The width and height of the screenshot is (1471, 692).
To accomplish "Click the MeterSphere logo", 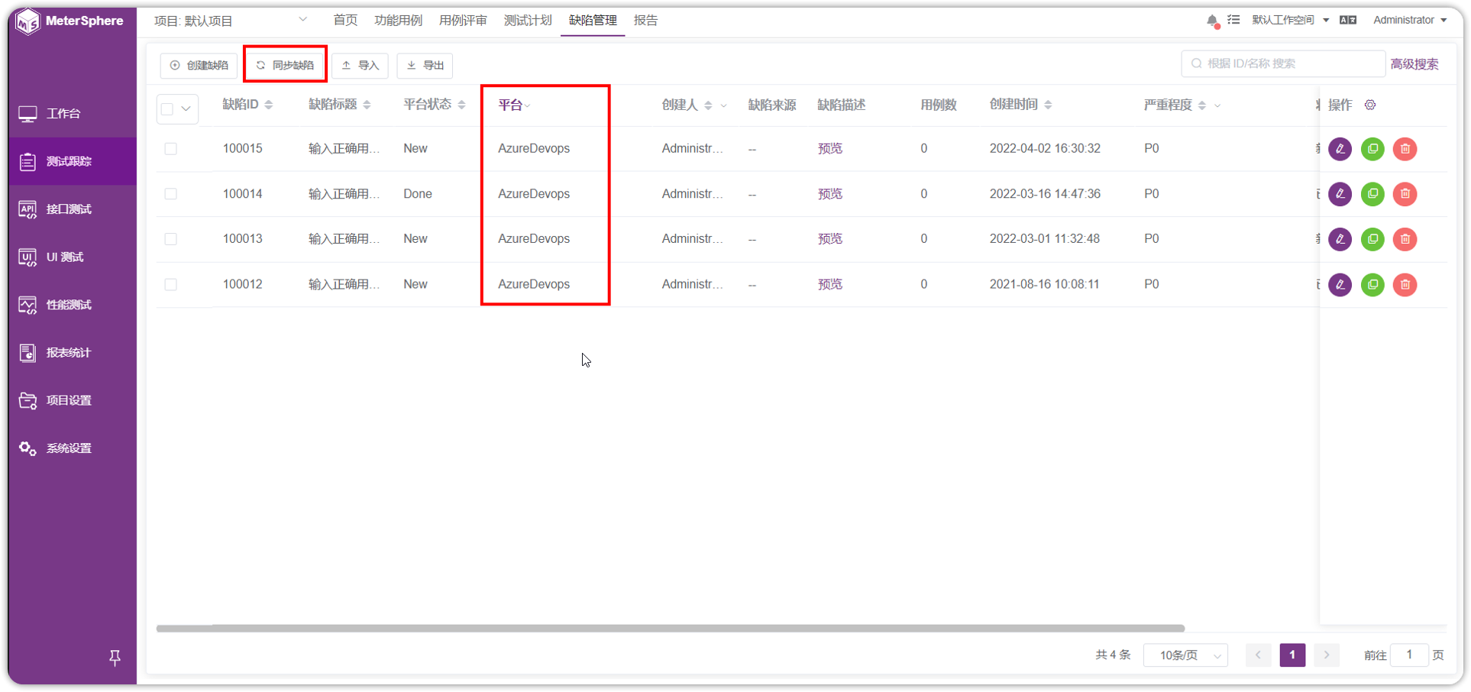I will click(70, 21).
